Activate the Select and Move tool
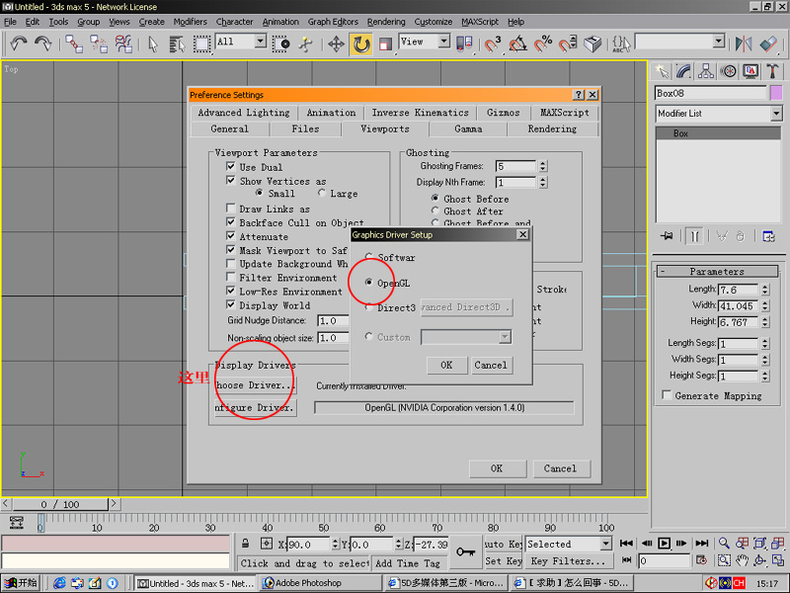Image resolution: width=790 pixels, height=593 pixels. point(336,44)
